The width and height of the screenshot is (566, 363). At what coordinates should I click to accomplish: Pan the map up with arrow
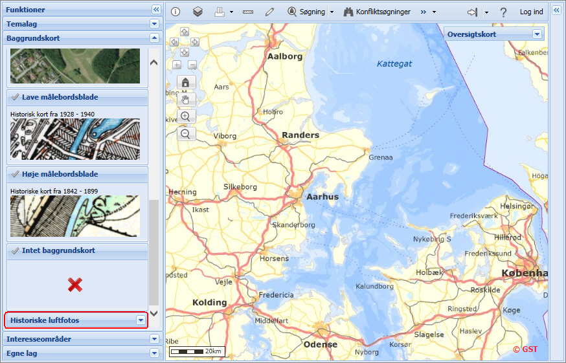[x=185, y=32]
